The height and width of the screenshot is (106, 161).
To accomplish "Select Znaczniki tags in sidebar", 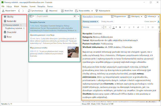I will coord(10,32).
